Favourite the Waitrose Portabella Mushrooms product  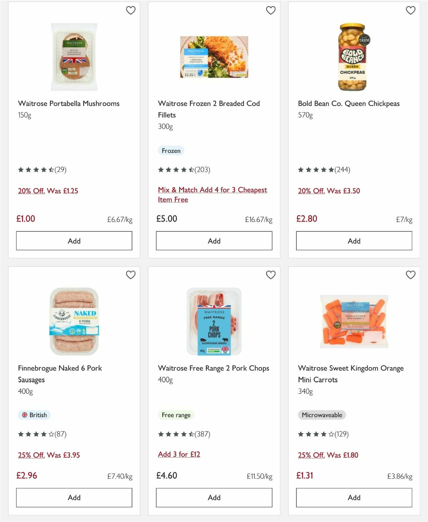(x=131, y=10)
